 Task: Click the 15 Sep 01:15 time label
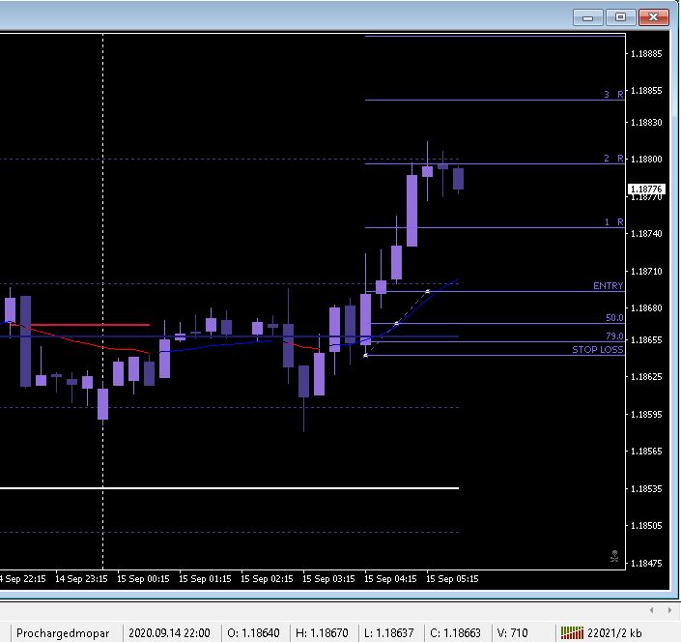pos(205,579)
